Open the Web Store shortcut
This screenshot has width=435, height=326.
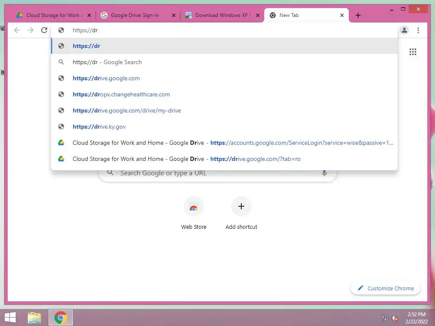[x=194, y=214]
